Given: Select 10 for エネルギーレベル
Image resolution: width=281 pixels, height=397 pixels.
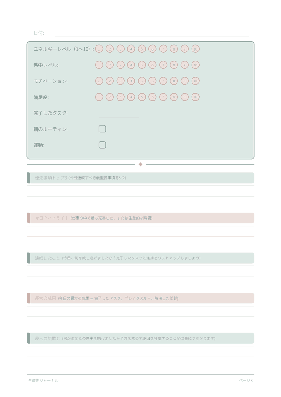Looking at the screenshot, I should (195, 49).
